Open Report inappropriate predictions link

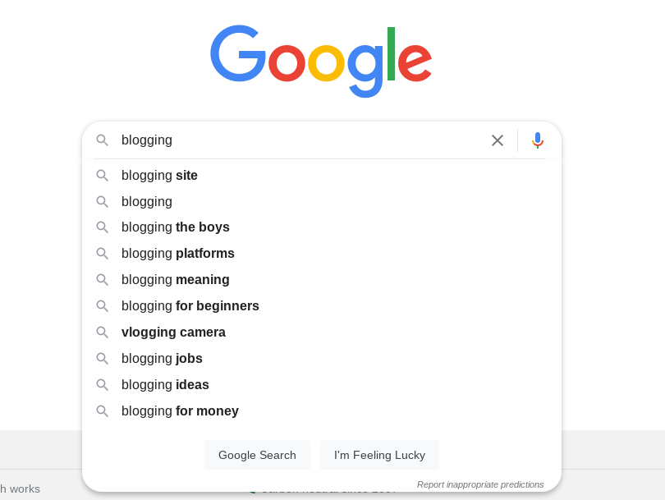point(480,484)
